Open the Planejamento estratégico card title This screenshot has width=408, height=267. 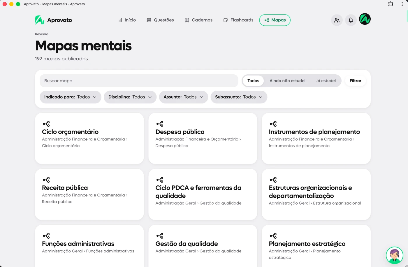click(307, 244)
